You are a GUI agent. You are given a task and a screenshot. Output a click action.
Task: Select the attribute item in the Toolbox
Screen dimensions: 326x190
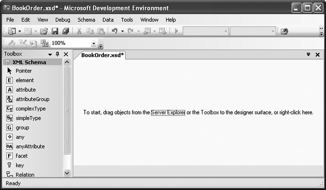tap(21, 90)
